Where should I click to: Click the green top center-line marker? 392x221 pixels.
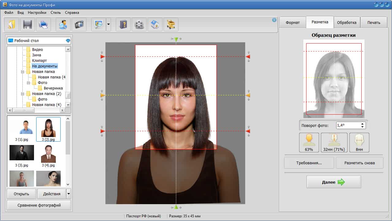tap(176, 39)
